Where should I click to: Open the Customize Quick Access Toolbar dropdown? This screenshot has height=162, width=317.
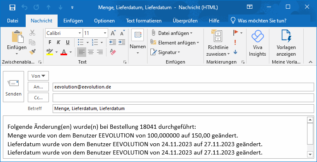73,8
